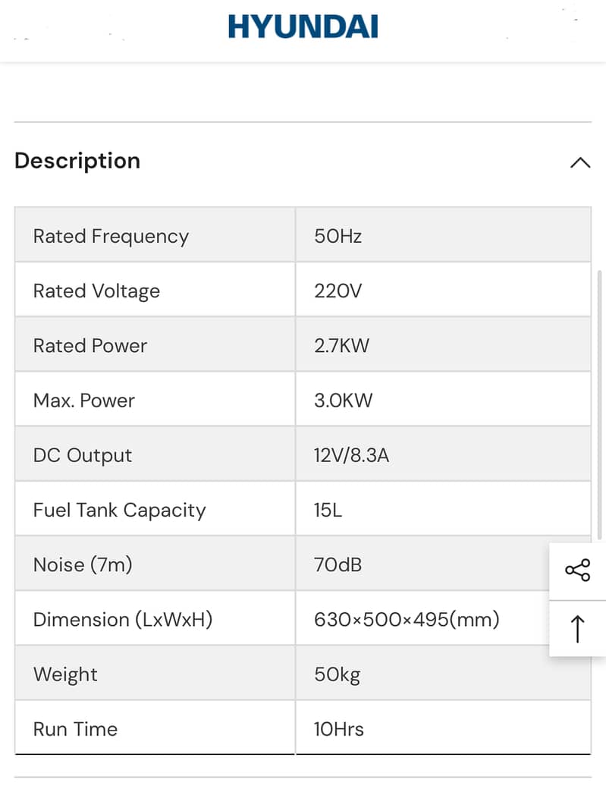Tap the back-to-top arrow icon
This screenshot has height=792, width=606.
coord(577,630)
